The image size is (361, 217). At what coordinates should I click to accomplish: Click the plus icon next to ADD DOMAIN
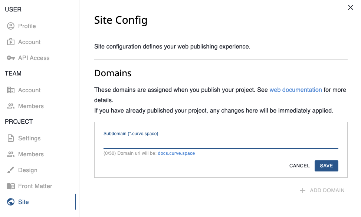click(x=302, y=190)
